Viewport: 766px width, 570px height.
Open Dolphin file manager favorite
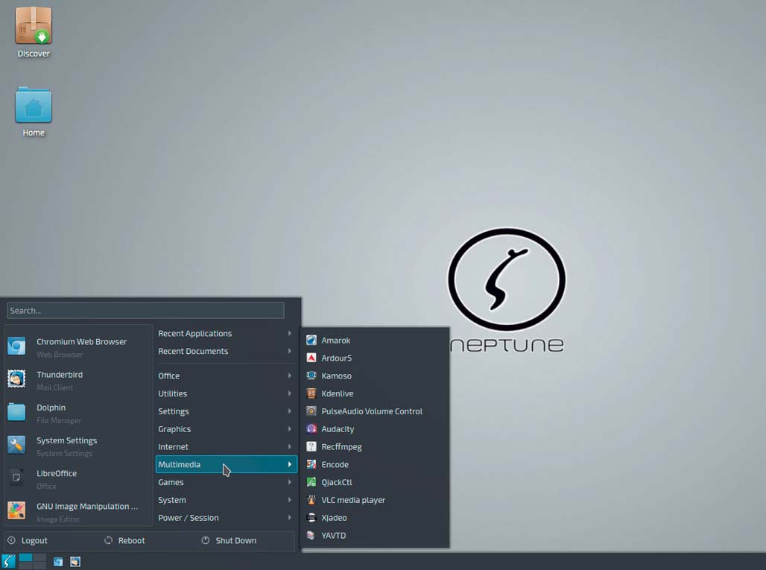[78, 414]
